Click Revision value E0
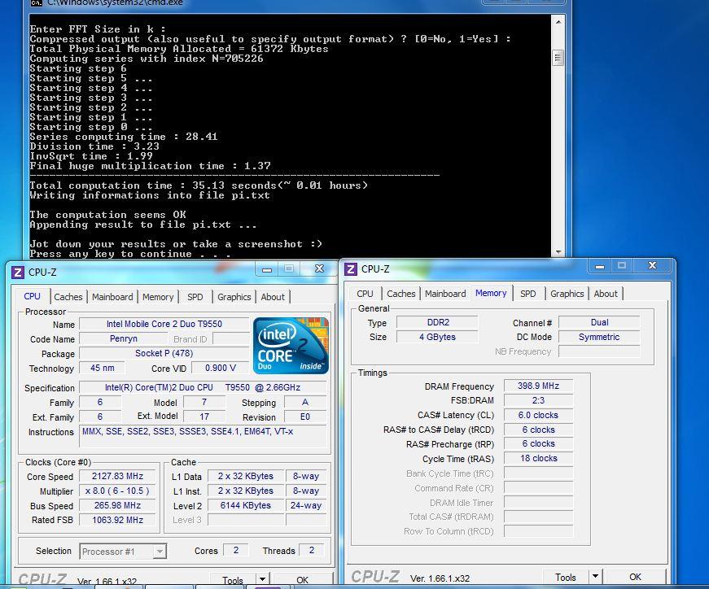This screenshot has width=709, height=589. [x=305, y=417]
